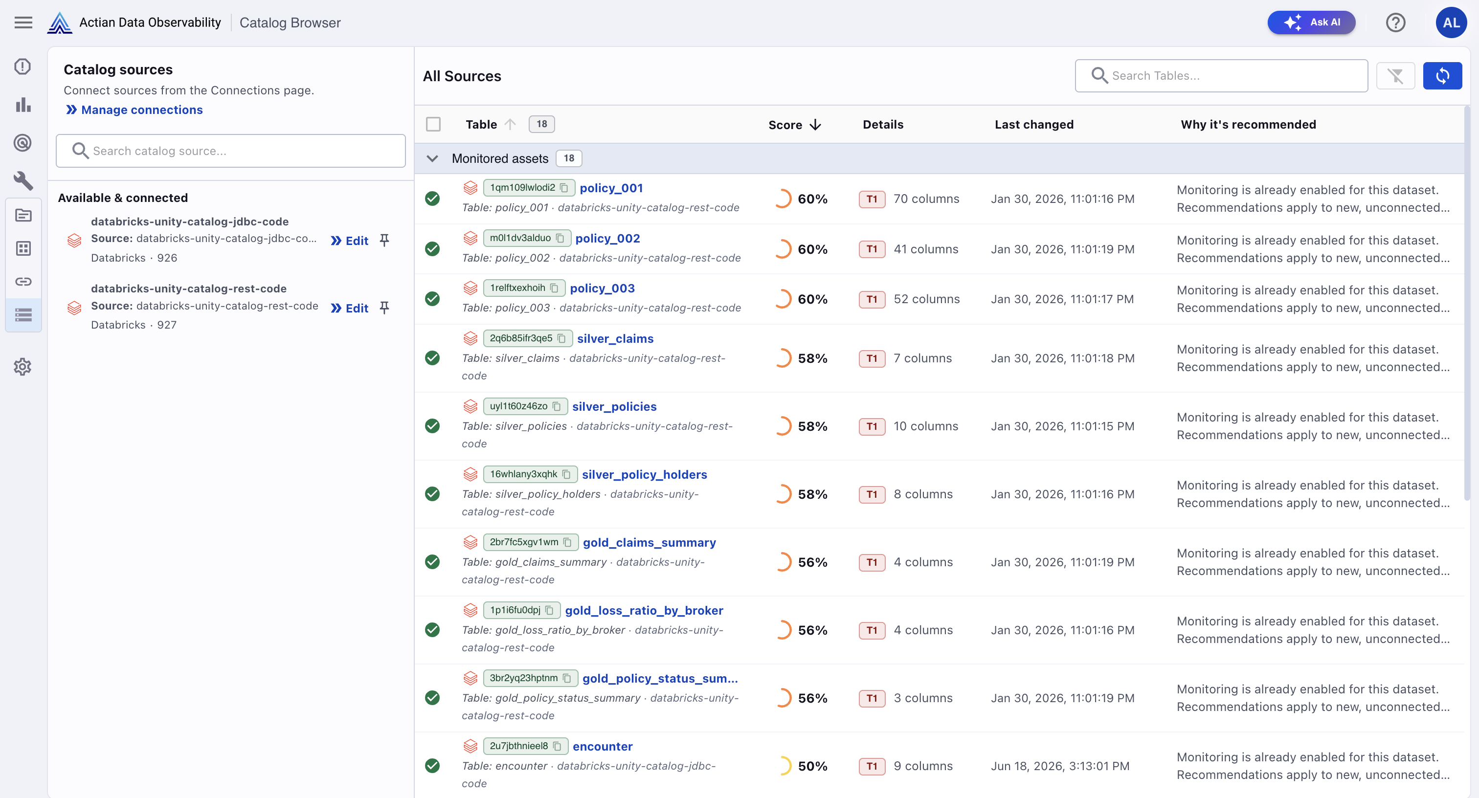Toggle the green check for policy_001 row
This screenshot has width=1479, height=798.
pos(432,199)
